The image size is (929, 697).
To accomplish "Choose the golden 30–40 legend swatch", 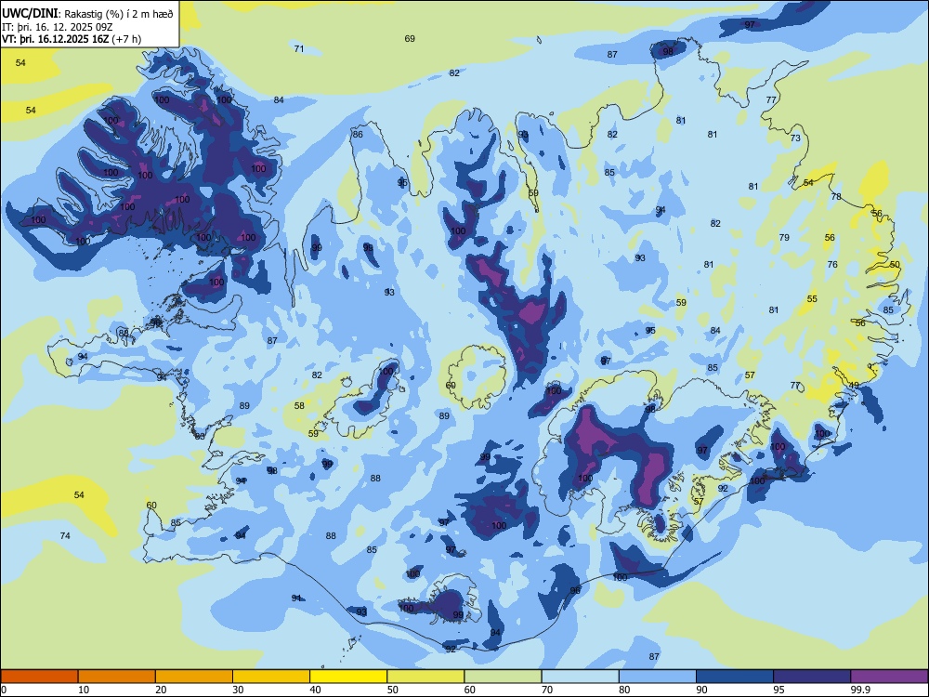I will (x=271, y=677).
